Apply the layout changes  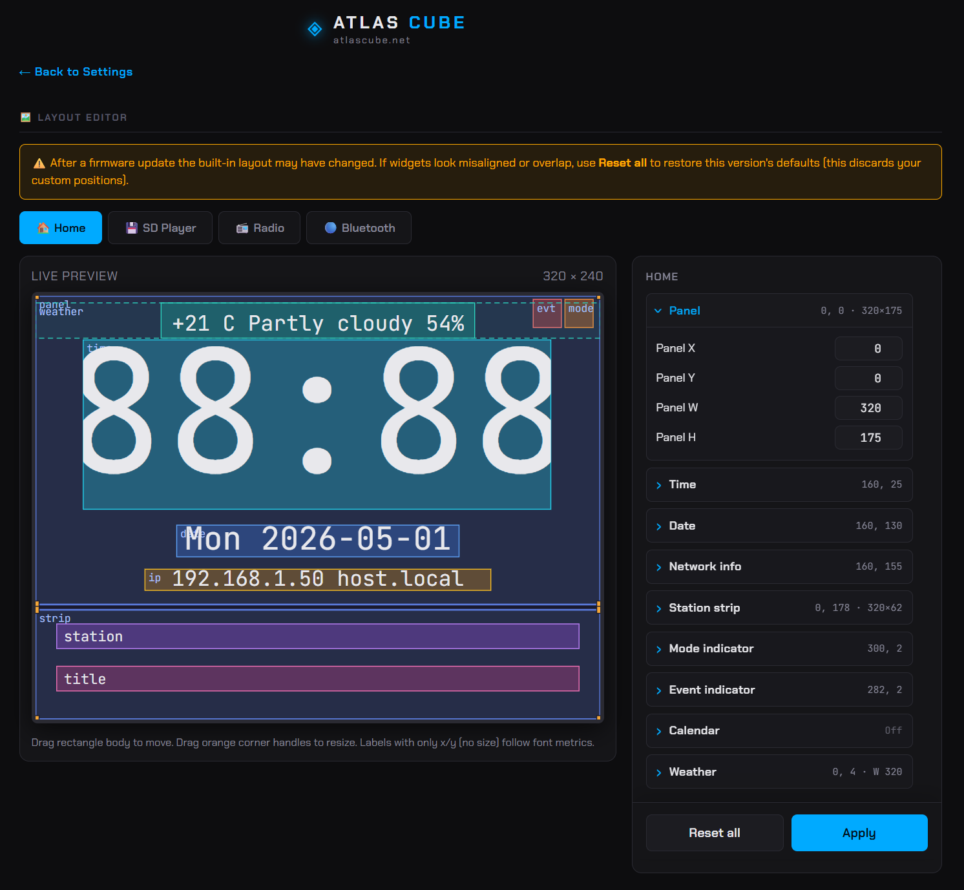click(x=859, y=833)
